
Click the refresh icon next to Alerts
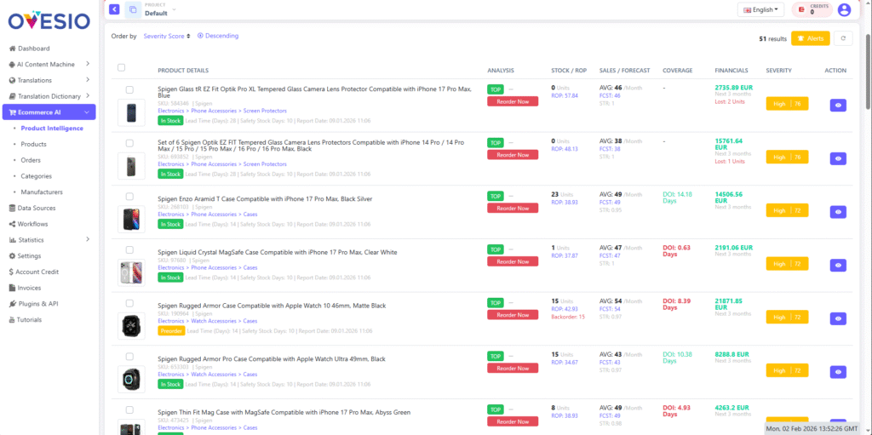[x=843, y=38]
